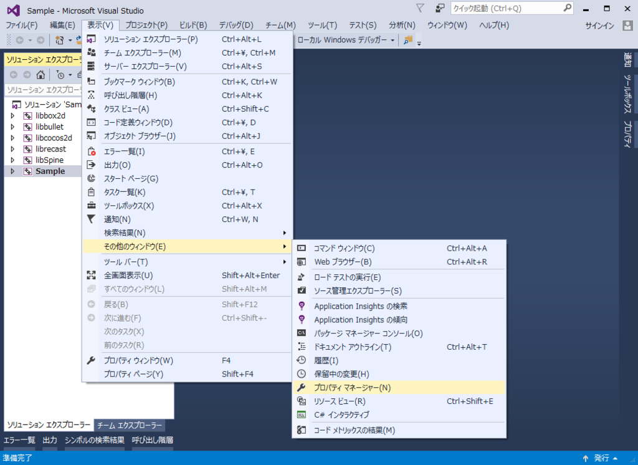
Task: Select プロパティ ページ(Y) menu entry
Action: [187, 374]
